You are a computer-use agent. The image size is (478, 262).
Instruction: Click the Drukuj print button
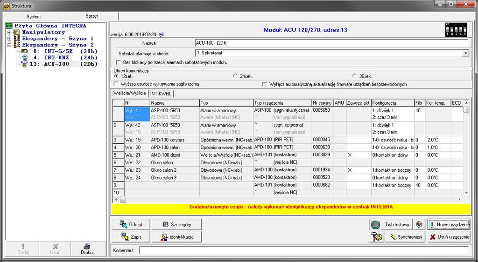87,249
